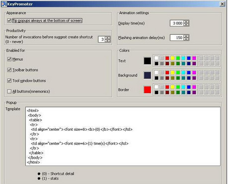Pick blue in the Background color palette

189,73
